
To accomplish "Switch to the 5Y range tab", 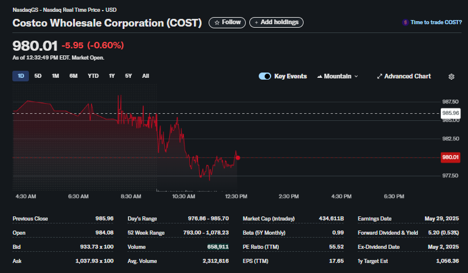I will [128, 76].
